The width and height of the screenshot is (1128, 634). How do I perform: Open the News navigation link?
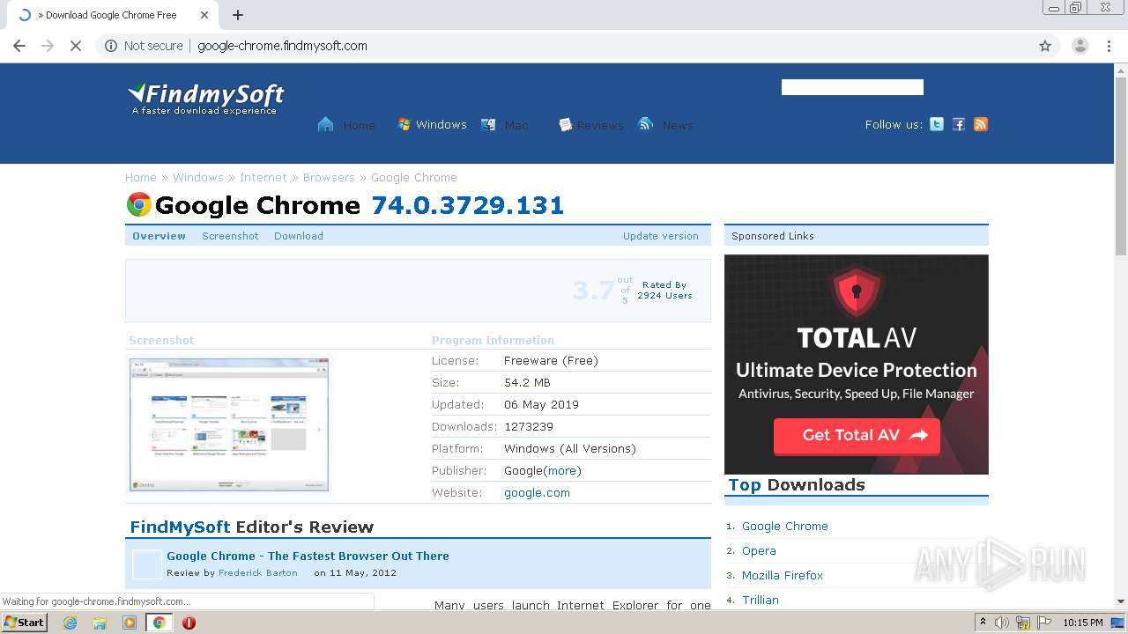tap(678, 125)
